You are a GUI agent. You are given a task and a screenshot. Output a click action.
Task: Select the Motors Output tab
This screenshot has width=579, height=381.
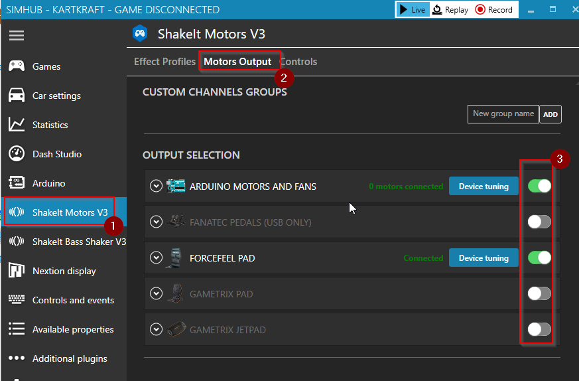pyautogui.click(x=237, y=61)
